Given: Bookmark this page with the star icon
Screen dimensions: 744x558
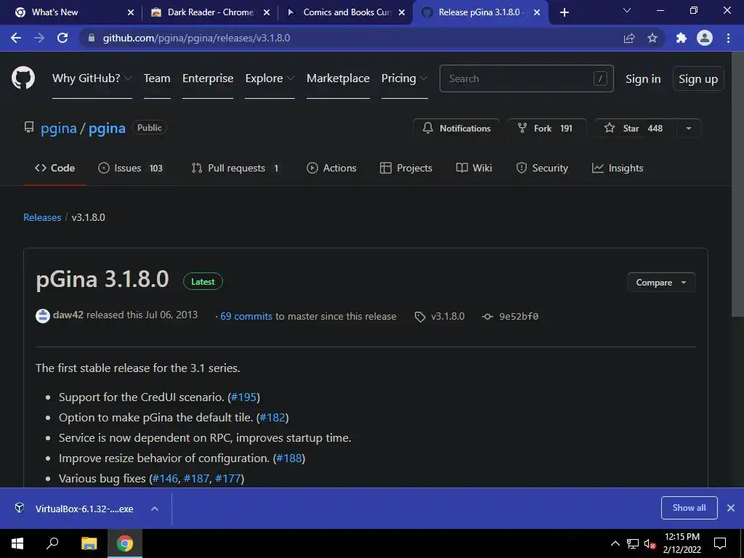Looking at the screenshot, I should [652, 38].
